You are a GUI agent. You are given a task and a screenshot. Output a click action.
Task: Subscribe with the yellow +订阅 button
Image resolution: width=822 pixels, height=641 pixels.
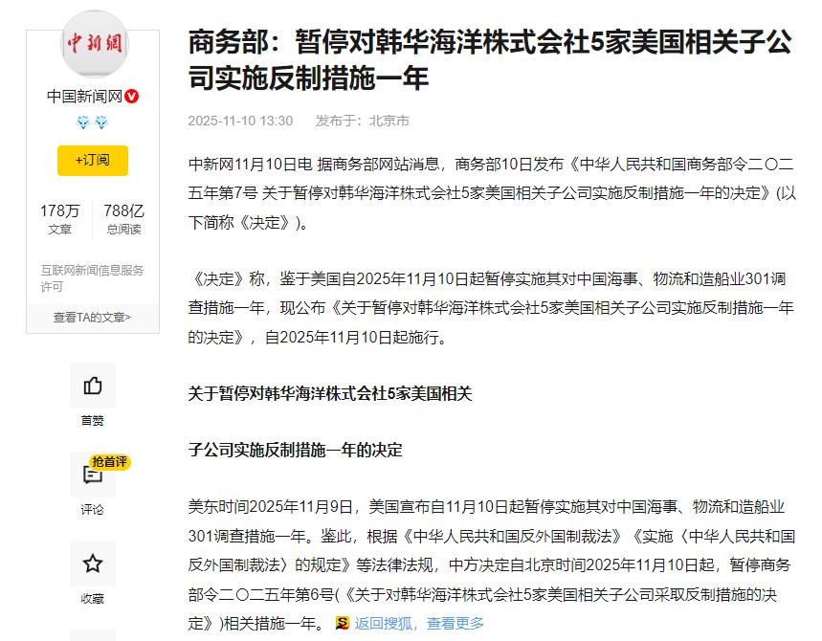tap(93, 161)
